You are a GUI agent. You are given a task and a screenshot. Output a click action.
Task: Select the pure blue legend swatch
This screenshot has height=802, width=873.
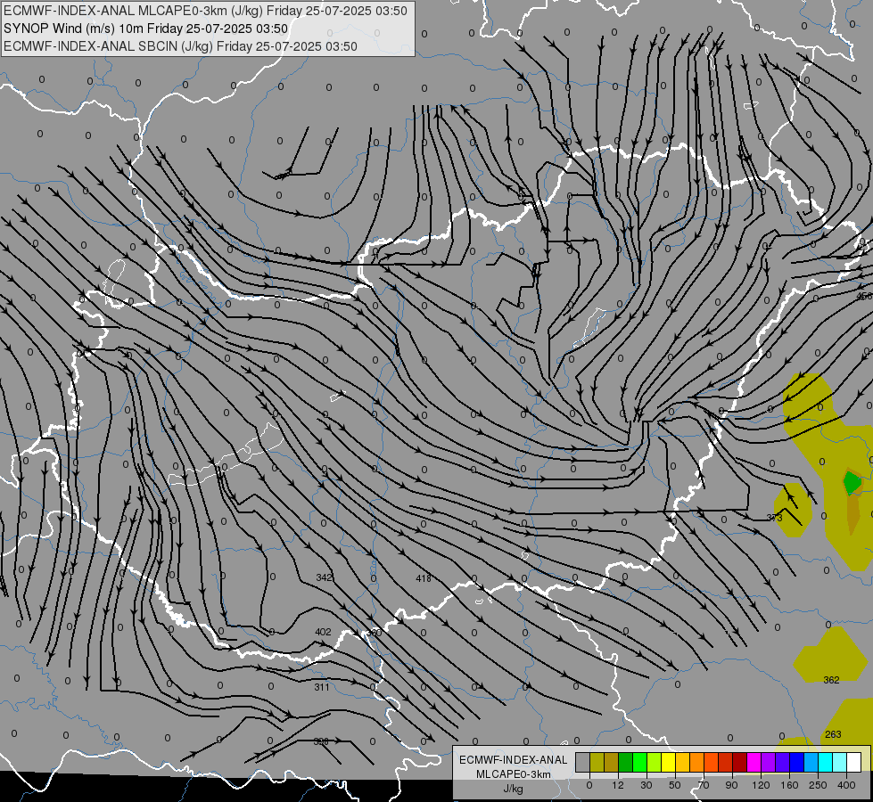tap(796, 762)
